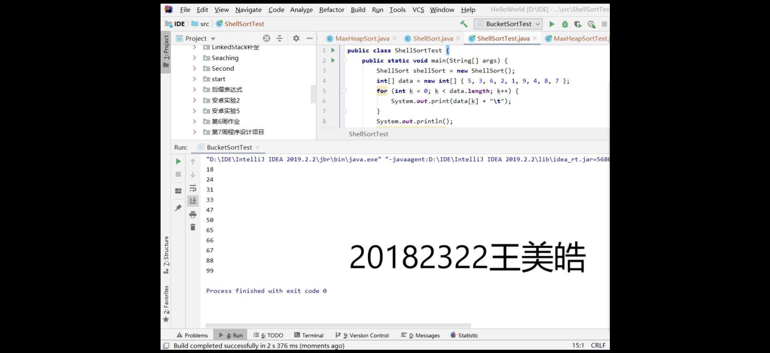Click the CRLF line separator indicator
This screenshot has width=770, height=353.
pos(598,345)
